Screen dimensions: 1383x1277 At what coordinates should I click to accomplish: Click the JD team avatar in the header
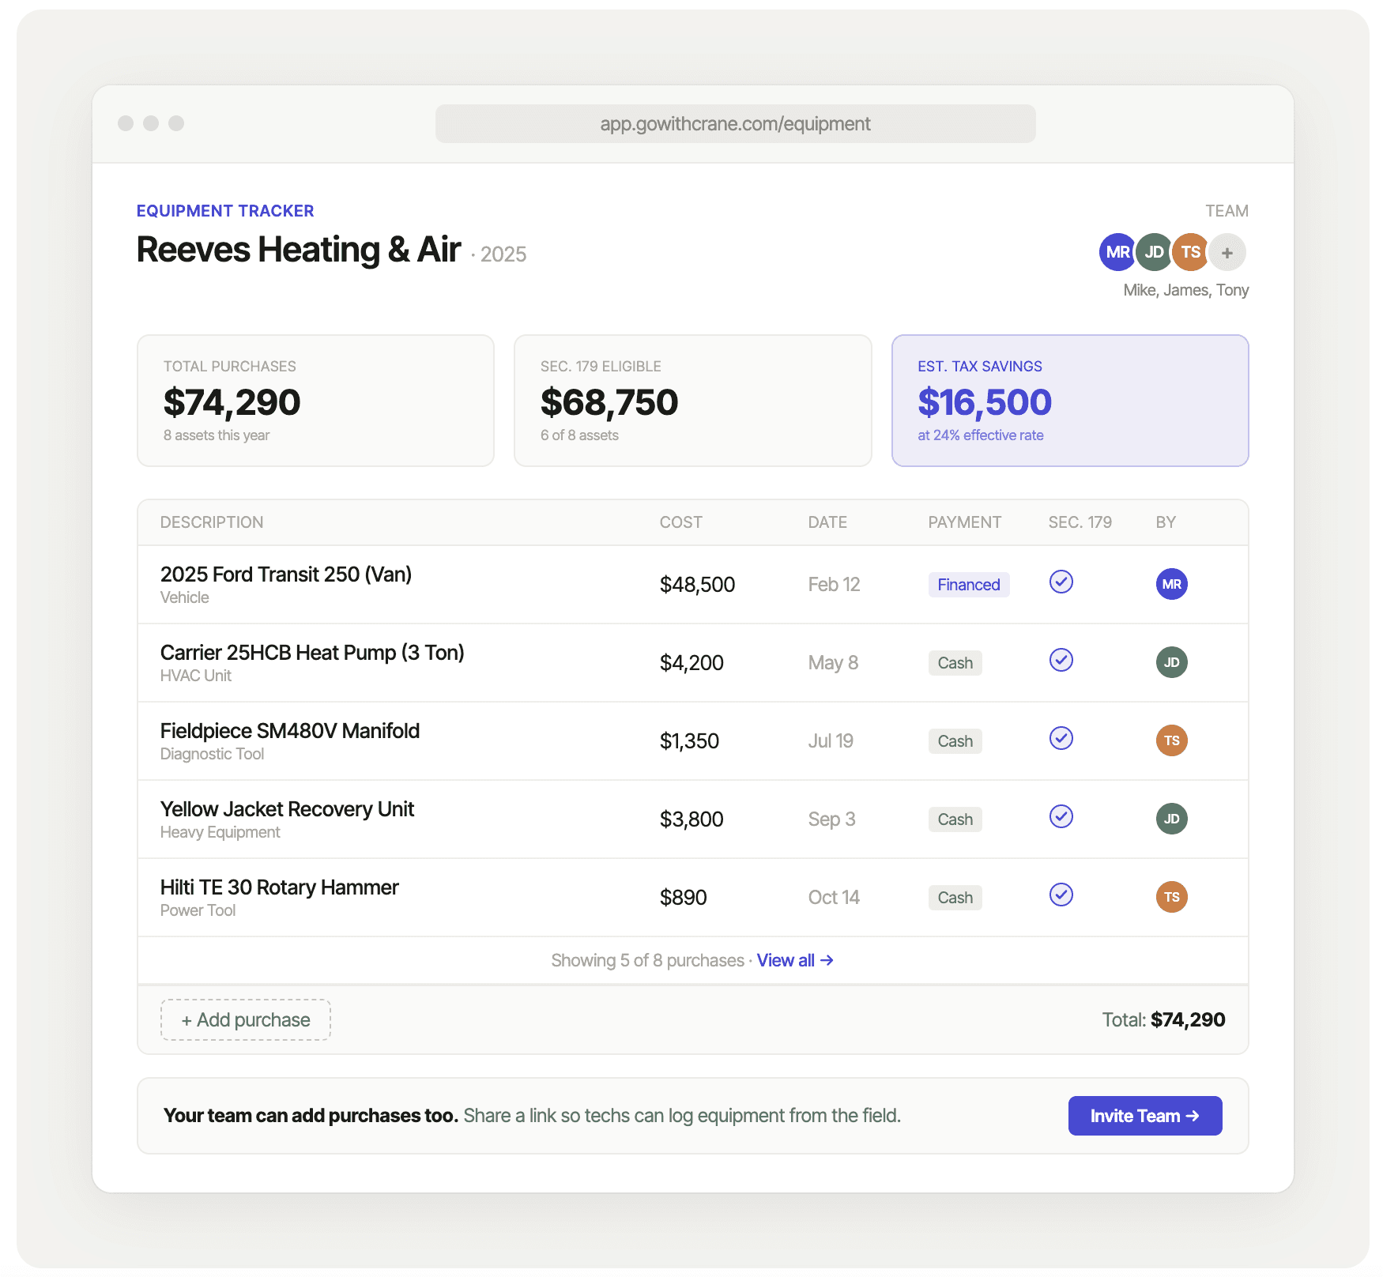coord(1154,252)
